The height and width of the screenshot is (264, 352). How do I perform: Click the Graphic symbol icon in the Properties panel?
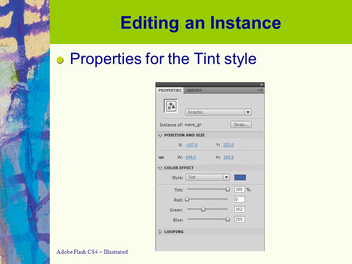point(171,106)
